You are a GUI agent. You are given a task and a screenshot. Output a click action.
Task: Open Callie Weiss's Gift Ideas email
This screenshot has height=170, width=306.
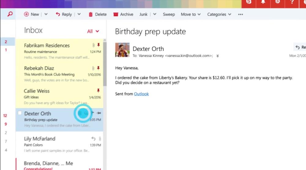[x=59, y=96]
